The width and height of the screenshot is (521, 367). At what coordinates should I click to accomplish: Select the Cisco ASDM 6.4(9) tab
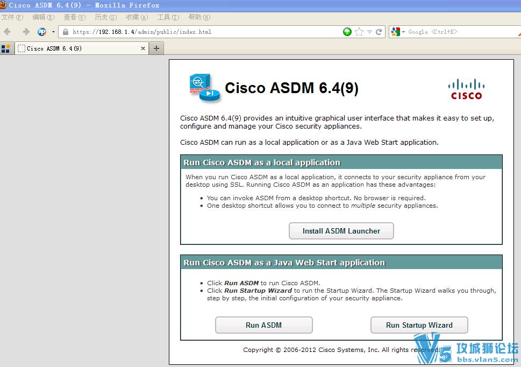81,48
